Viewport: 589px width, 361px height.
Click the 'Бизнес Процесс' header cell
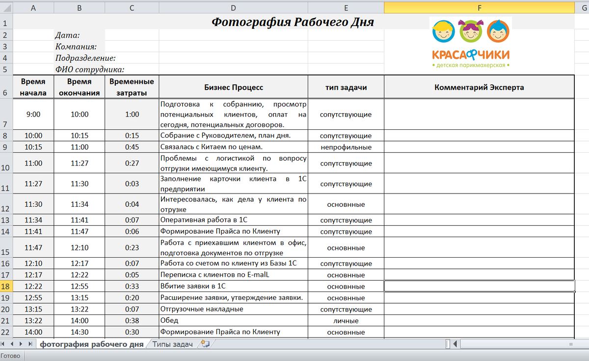click(233, 87)
